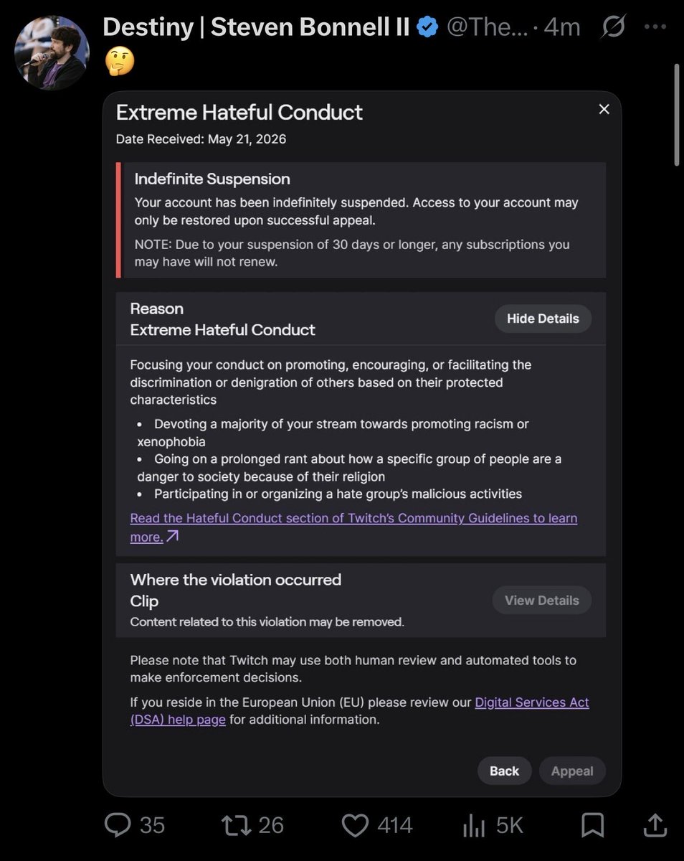
Task: Click the Appeal button
Action: (572, 771)
